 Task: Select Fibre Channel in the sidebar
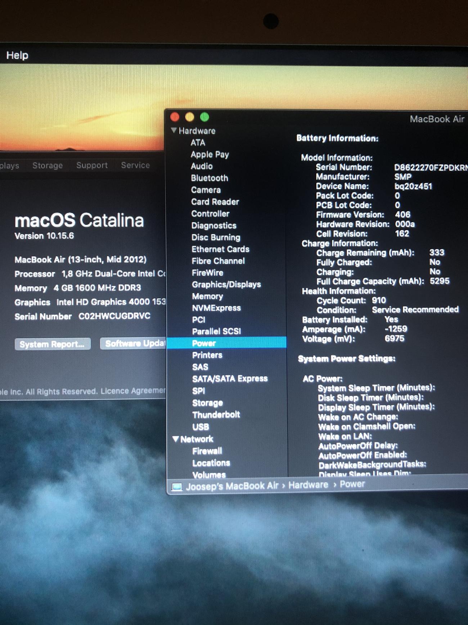click(218, 261)
